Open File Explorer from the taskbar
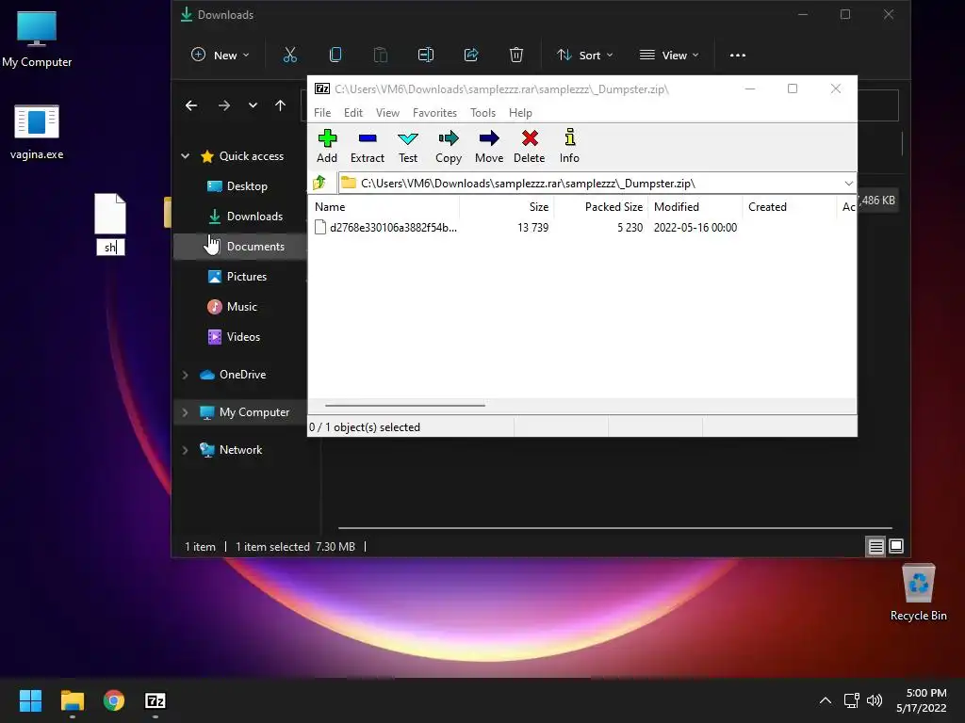Screen dimensions: 965x723 tap(72, 700)
